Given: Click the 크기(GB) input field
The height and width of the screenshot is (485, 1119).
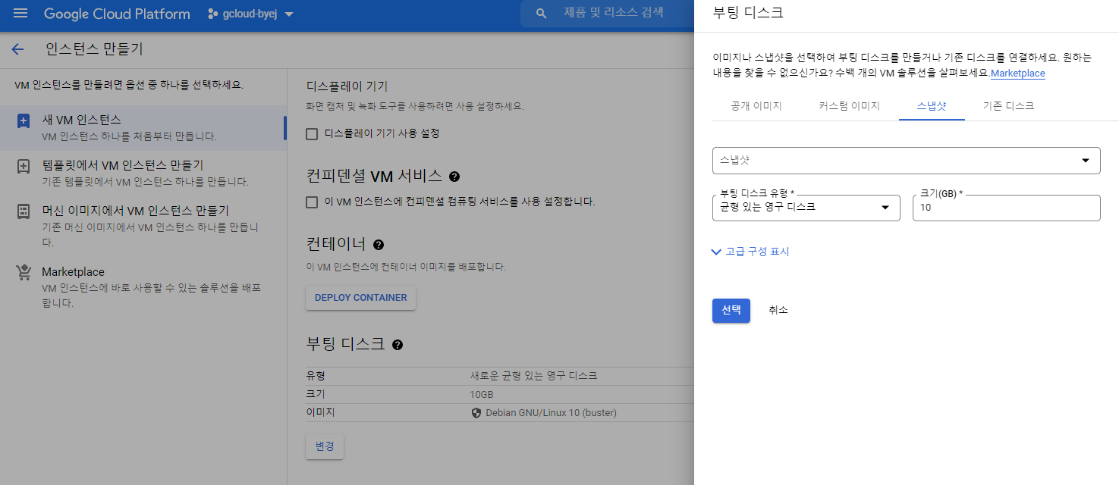Looking at the screenshot, I should tap(1007, 208).
